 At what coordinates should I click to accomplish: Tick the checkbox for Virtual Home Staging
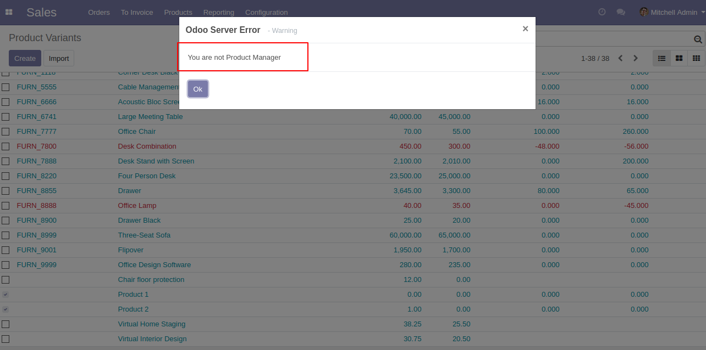point(5,324)
